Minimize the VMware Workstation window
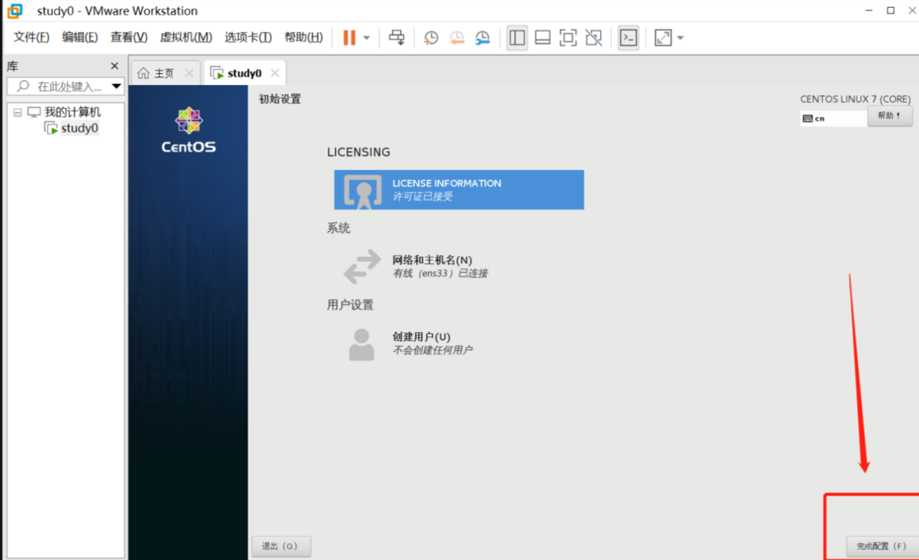The height and width of the screenshot is (560, 919). point(869,10)
